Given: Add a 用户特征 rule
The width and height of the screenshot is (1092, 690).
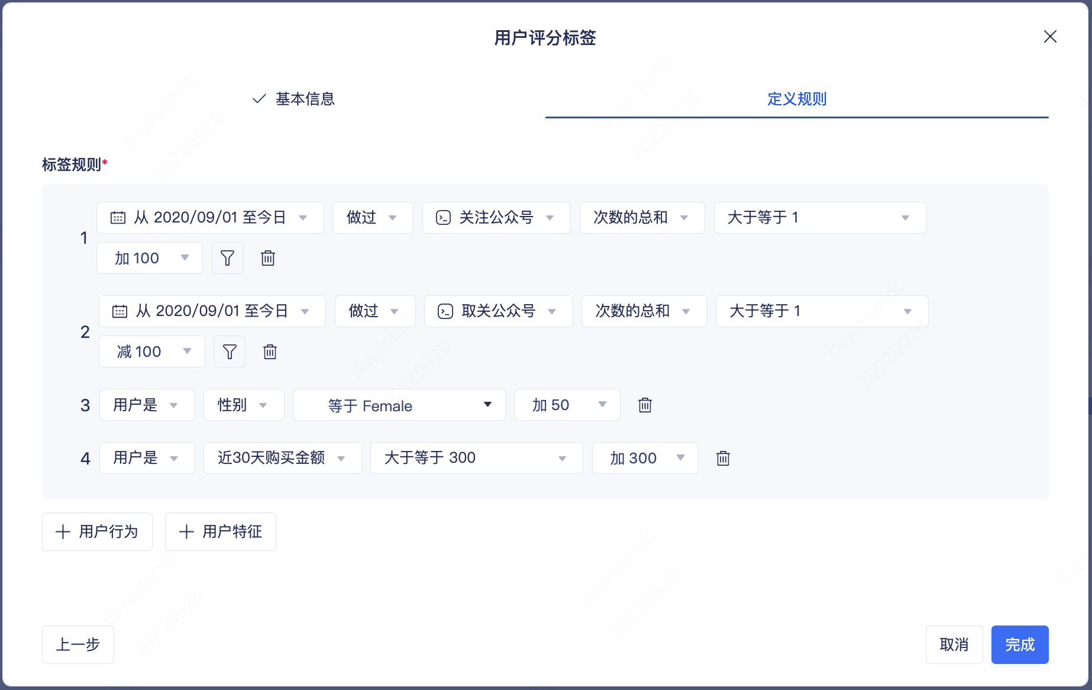Looking at the screenshot, I should pyautogui.click(x=221, y=531).
